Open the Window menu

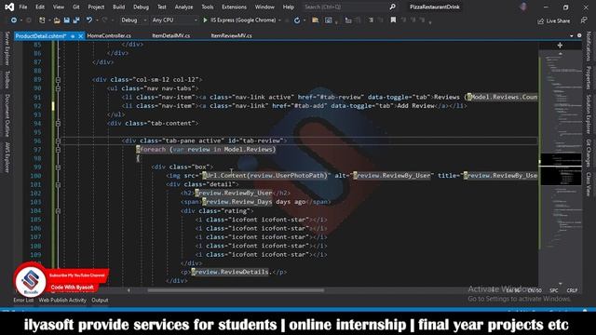(264, 7)
